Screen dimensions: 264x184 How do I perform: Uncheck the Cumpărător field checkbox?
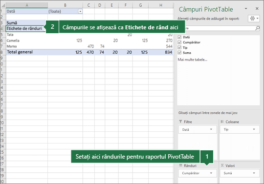pyautogui.click(x=179, y=42)
